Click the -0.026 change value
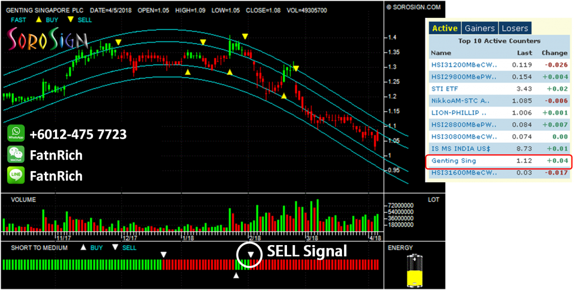 click(x=557, y=65)
